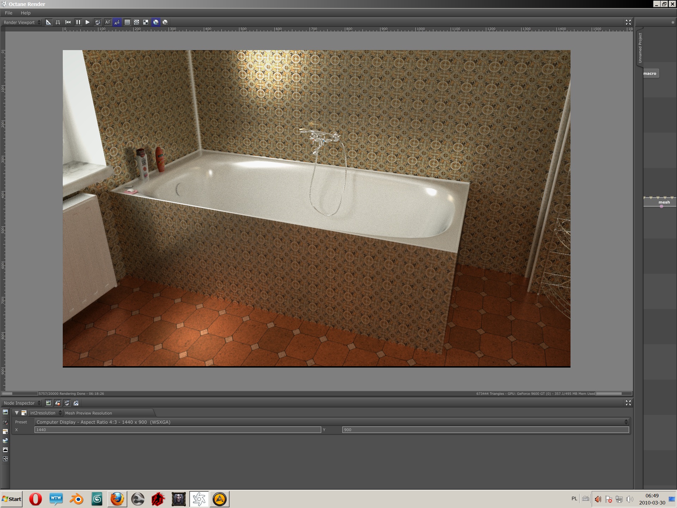
Task: Click the red speaker tray icon
Action: click(598, 499)
